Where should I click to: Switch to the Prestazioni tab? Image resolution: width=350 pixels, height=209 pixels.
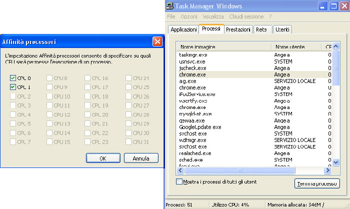click(x=238, y=29)
